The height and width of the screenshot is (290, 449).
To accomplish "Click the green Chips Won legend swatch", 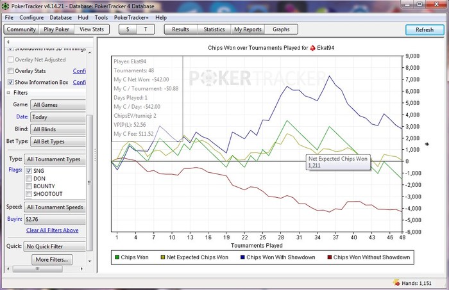I will coord(117,257).
